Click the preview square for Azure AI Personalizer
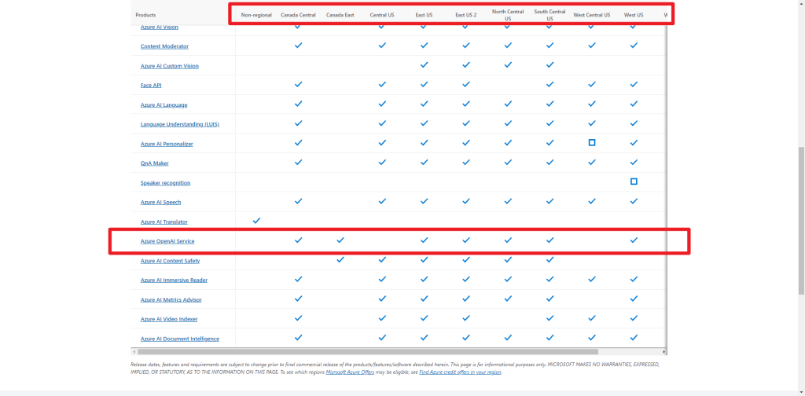This screenshot has width=805, height=396. [591, 143]
